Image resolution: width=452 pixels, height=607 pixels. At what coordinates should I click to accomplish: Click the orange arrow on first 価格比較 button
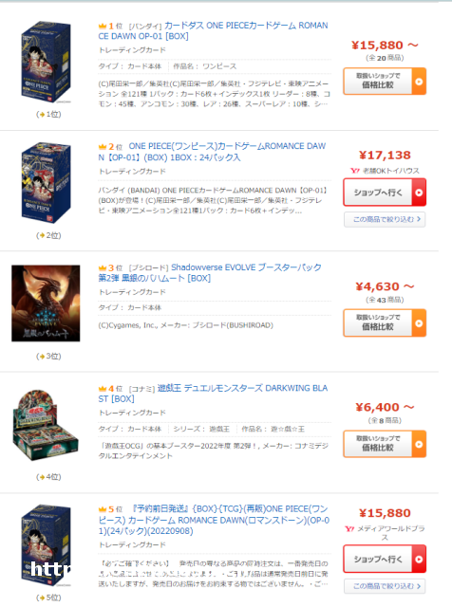(x=419, y=82)
